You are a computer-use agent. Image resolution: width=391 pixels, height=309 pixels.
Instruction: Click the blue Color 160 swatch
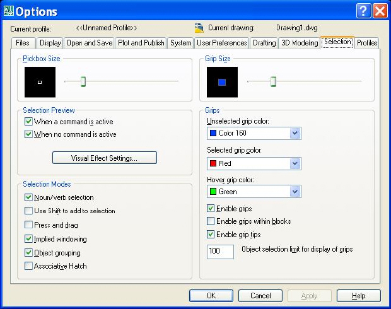point(213,133)
